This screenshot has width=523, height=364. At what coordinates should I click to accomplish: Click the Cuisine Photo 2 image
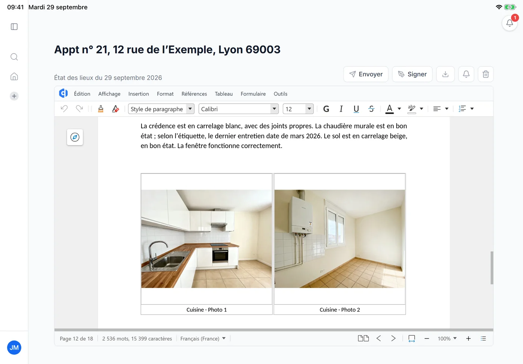point(340,239)
